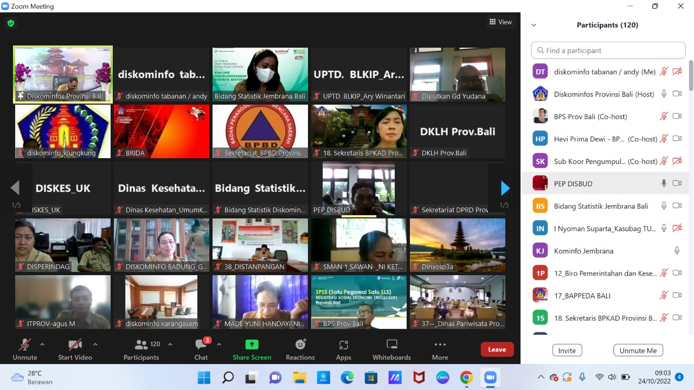This screenshot has height=390, width=694.
Task: Select I Nyoman Suparta_Kasubag participant row
Action: point(606,228)
